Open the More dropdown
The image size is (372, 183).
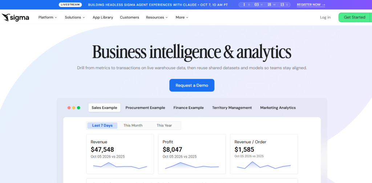(182, 17)
